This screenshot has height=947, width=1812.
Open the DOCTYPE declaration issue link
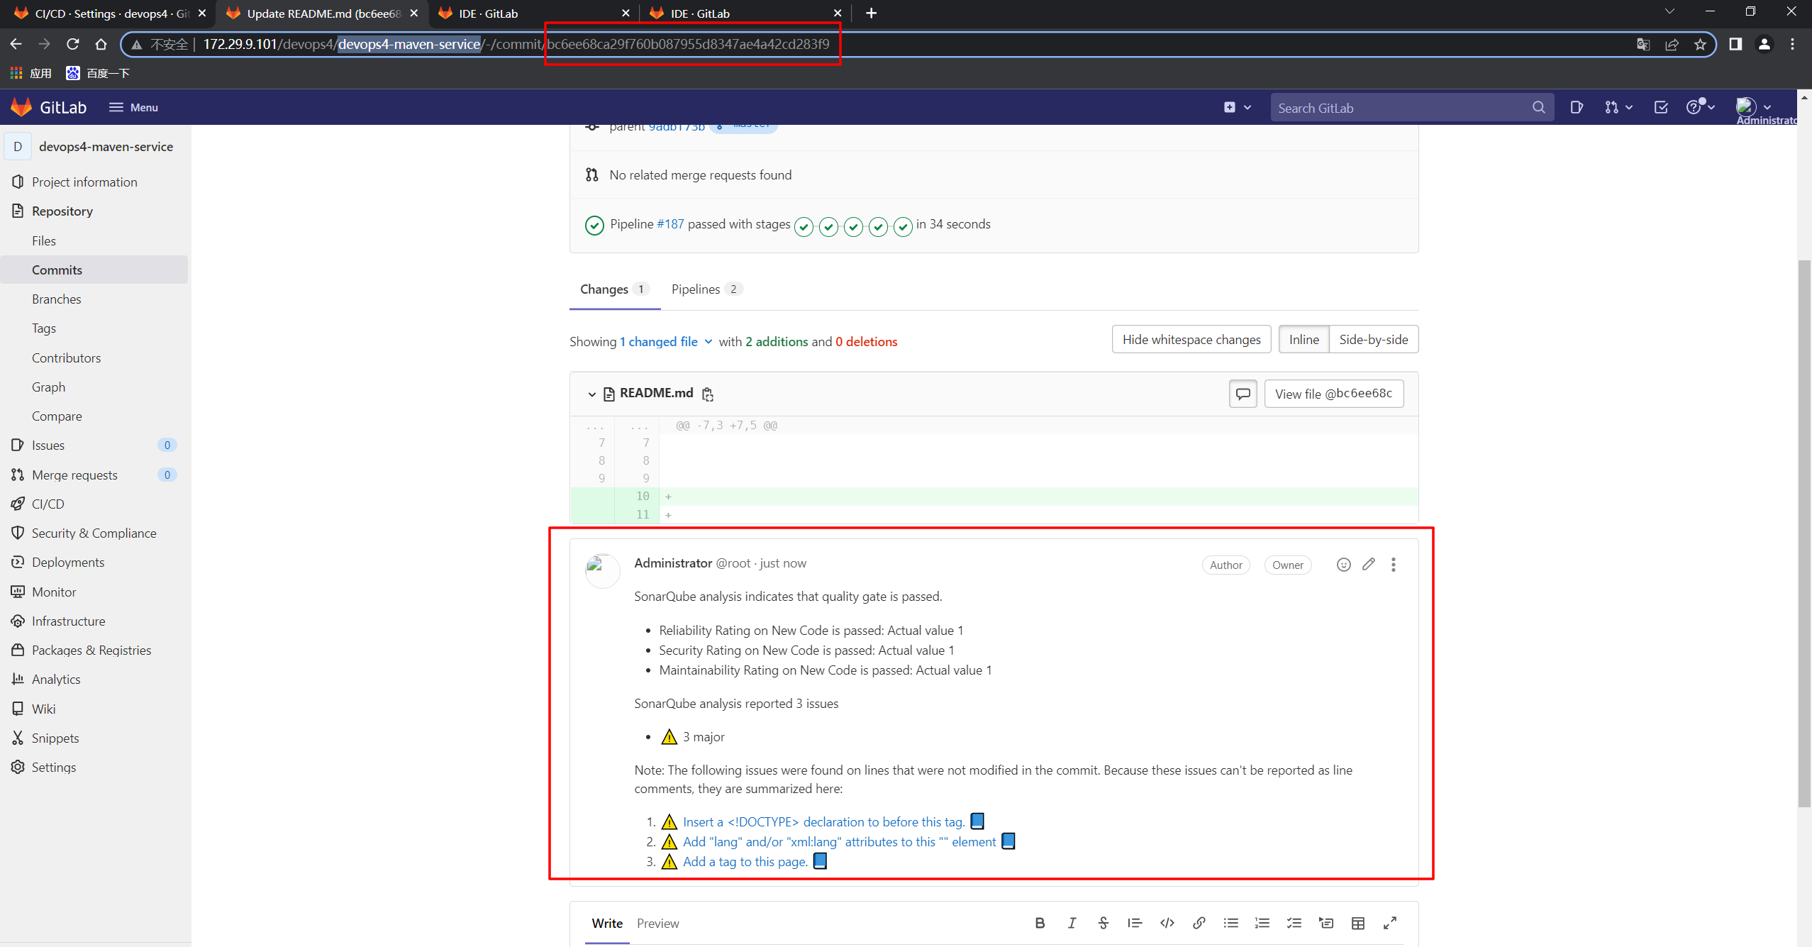pyautogui.click(x=823, y=821)
